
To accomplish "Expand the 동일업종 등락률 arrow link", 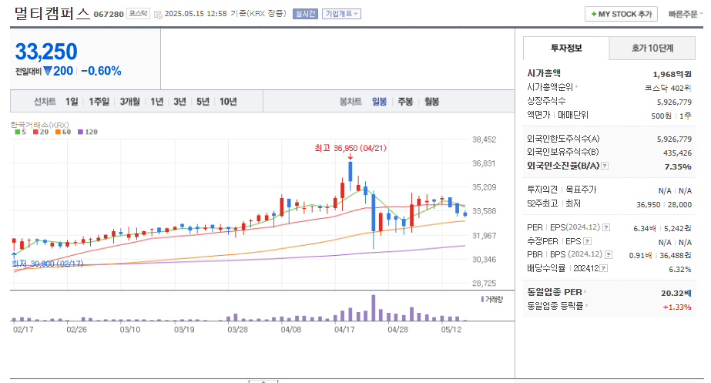I will click(586, 305).
